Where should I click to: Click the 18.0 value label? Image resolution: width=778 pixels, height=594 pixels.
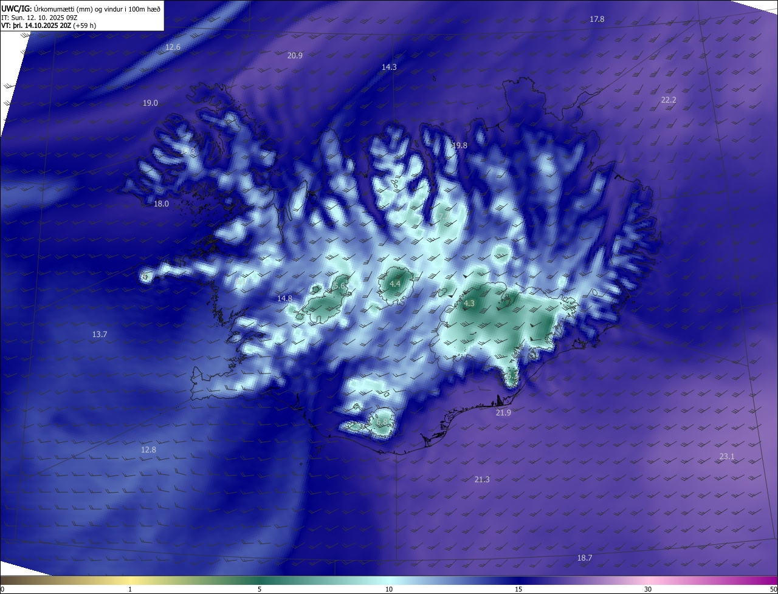161,204
